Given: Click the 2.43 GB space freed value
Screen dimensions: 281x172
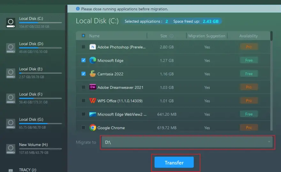Looking at the screenshot, I should tap(210, 21).
